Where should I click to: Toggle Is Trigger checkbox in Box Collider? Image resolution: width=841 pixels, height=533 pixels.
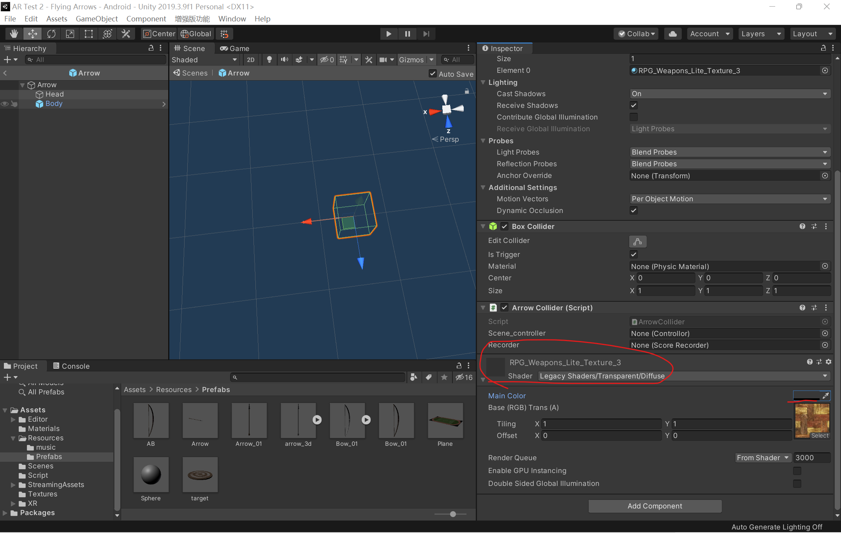[x=634, y=253]
